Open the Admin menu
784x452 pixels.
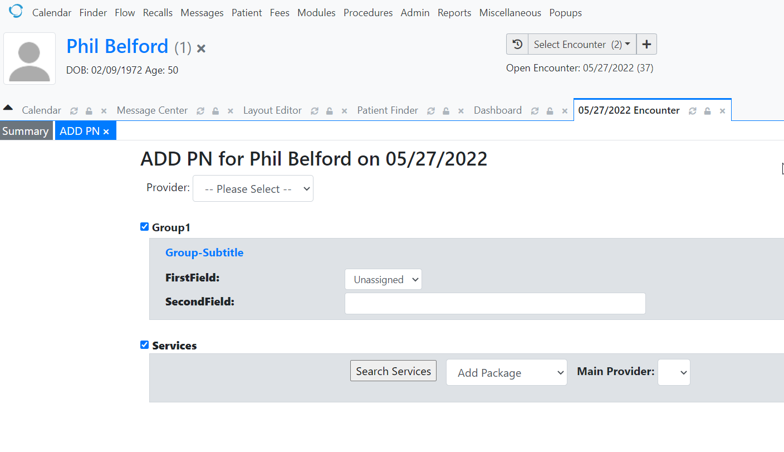click(415, 12)
